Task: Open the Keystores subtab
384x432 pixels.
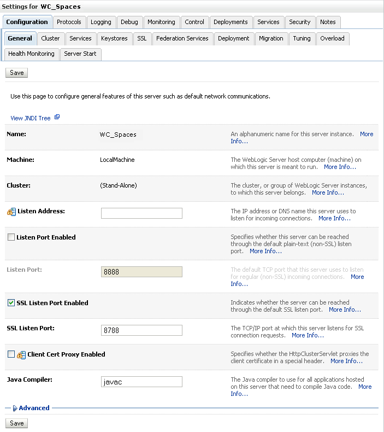Action: 114,38
